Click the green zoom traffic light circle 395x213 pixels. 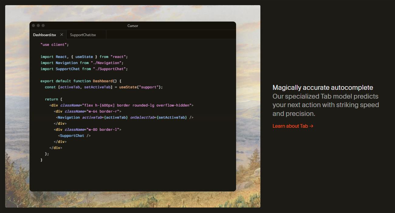click(43, 25)
